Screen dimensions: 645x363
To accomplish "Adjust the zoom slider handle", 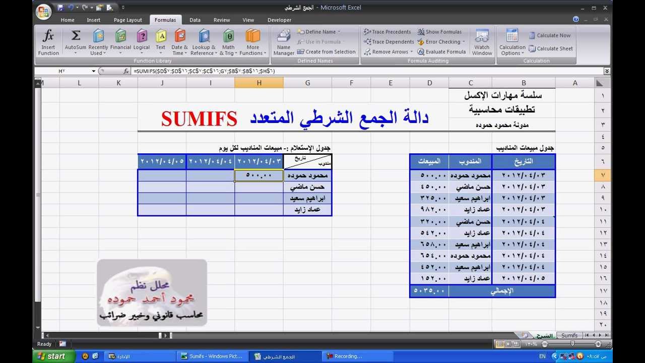I will click(572, 344).
